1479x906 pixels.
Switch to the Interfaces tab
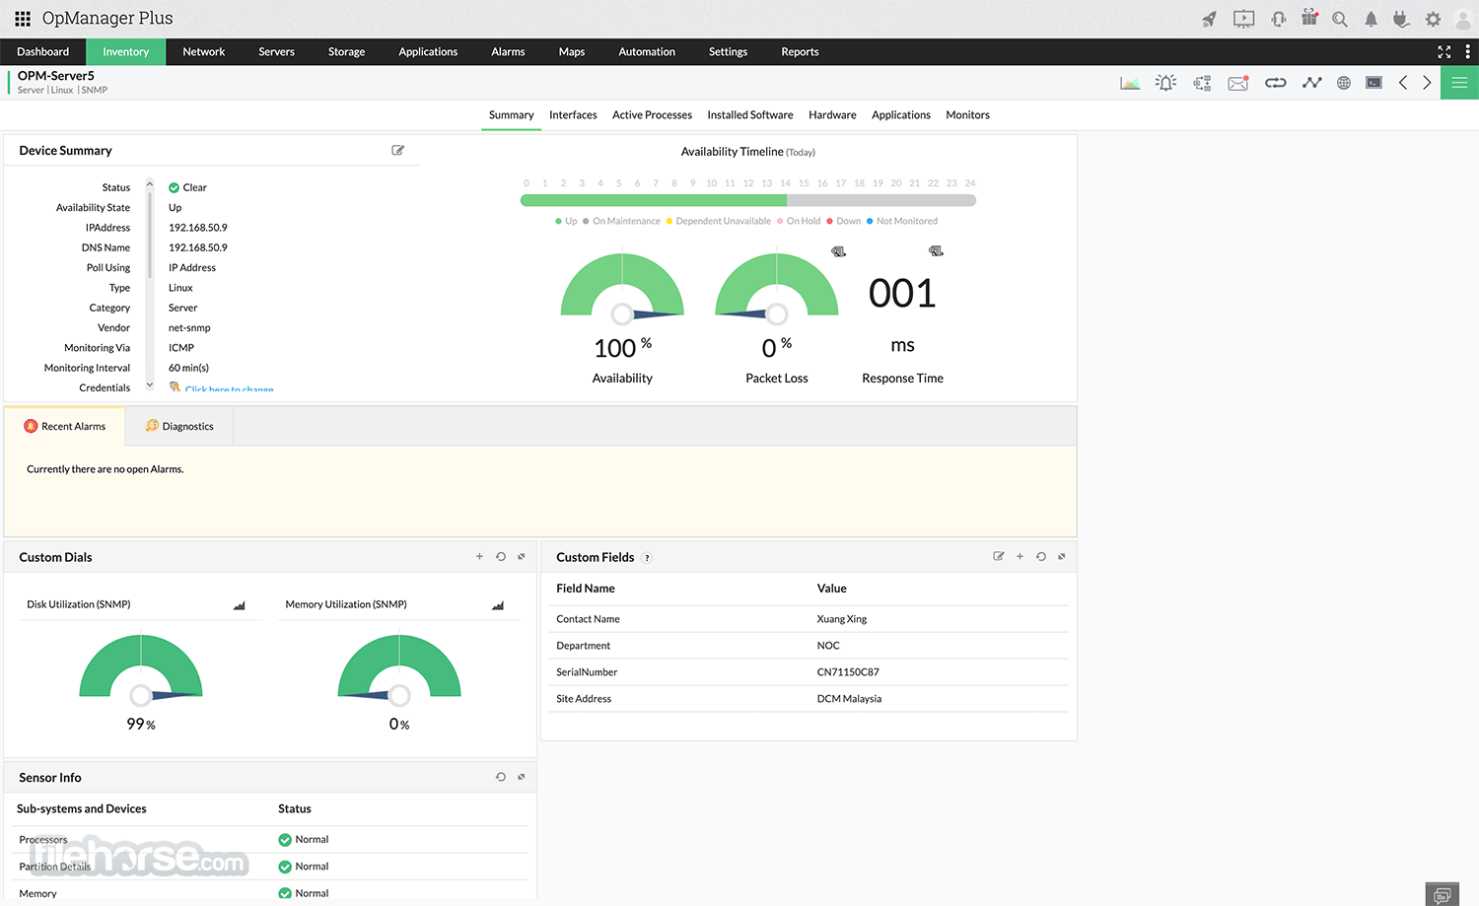pyautogui.click(x=573, y=115)
